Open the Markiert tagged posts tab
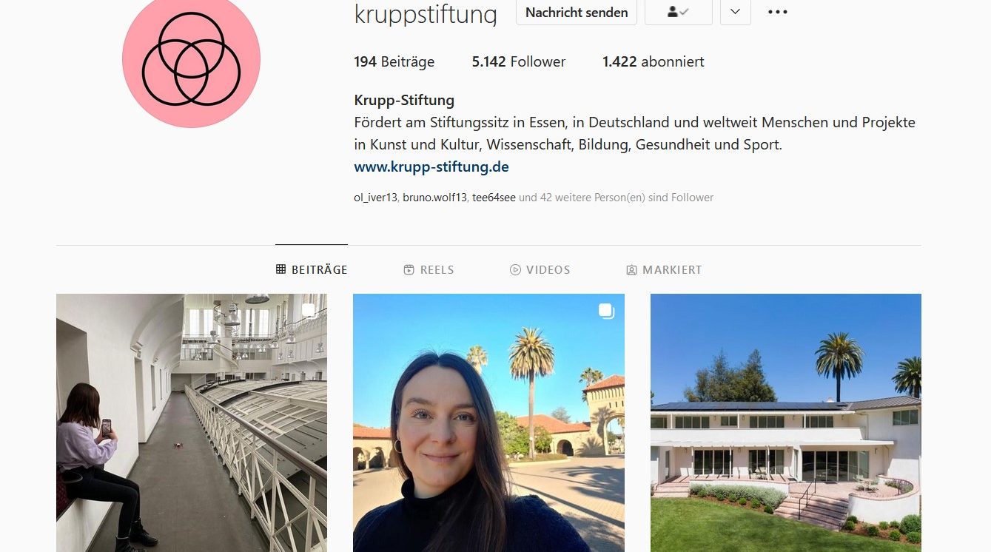 (664, 270)
